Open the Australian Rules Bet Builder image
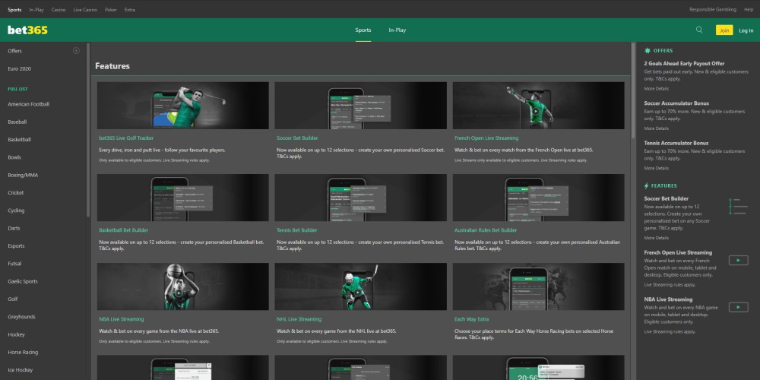 click(539, 198)
